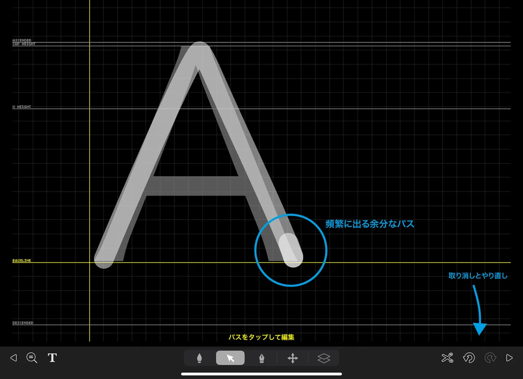Viewport: 523px width, 379px height.
Task: Open the layers stack icon
Action: click(x=324, y=358)
